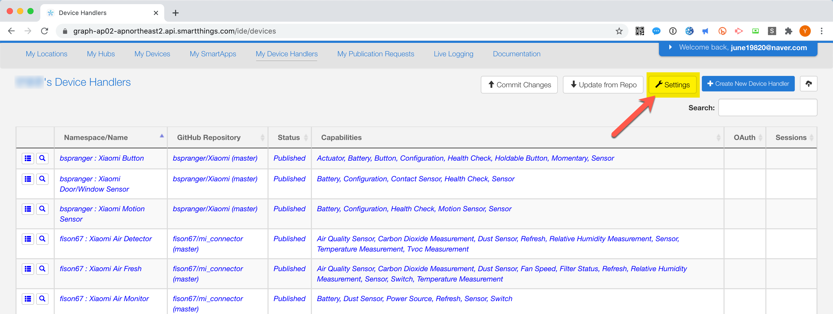Open the Settings button
The height and width of the screenshot is (314, 833).
(x=673, y=85)
